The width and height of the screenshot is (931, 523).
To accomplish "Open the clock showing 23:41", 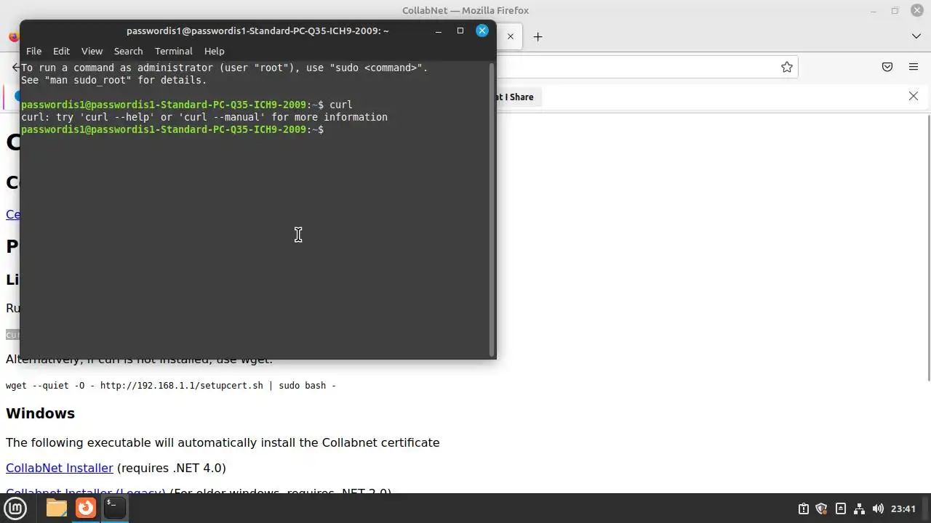I will point(903,508).
